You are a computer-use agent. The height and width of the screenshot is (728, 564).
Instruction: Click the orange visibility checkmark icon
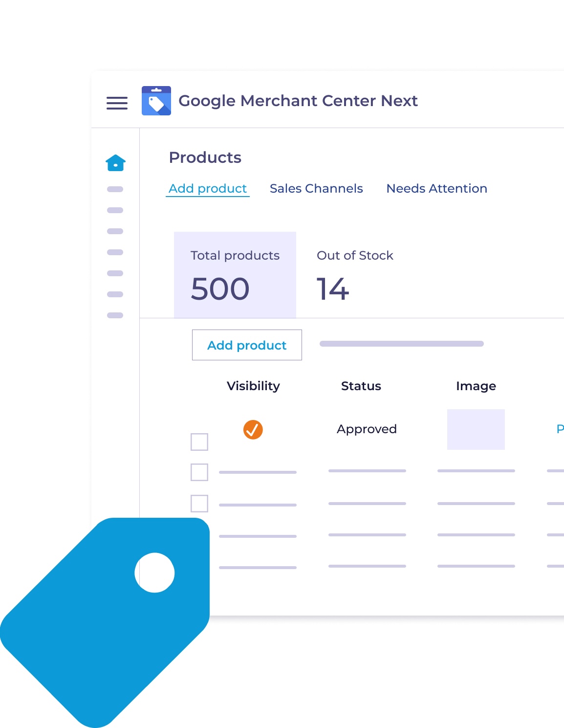[253, 430]
